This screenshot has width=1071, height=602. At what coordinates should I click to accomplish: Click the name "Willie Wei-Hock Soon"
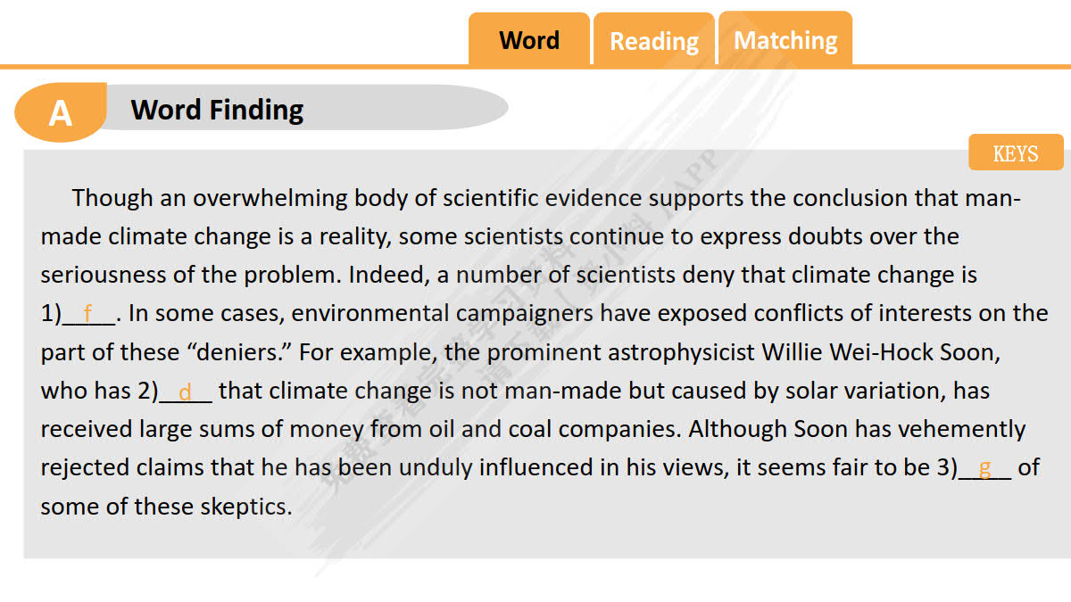click(x=880, y=352)
